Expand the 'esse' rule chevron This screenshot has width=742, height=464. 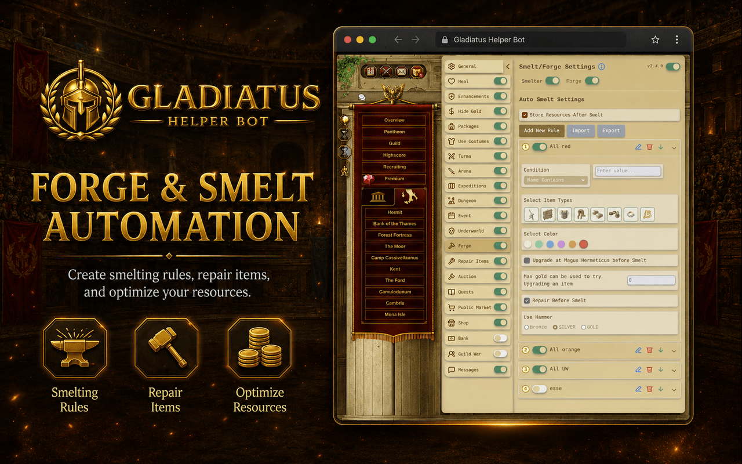pyautogui.click(x=674, y=390)
